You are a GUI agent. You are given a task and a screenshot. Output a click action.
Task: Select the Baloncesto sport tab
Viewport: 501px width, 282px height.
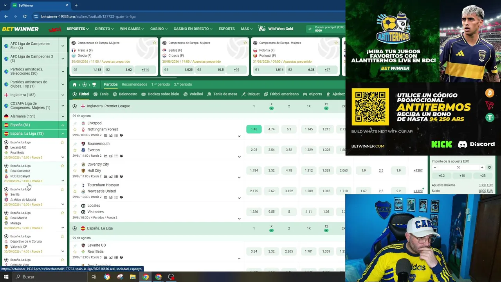[x=125, y=94]
